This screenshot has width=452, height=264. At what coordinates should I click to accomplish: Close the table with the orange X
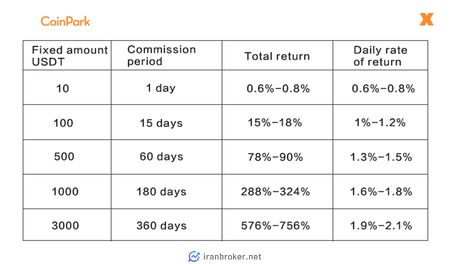pos(426,19)
